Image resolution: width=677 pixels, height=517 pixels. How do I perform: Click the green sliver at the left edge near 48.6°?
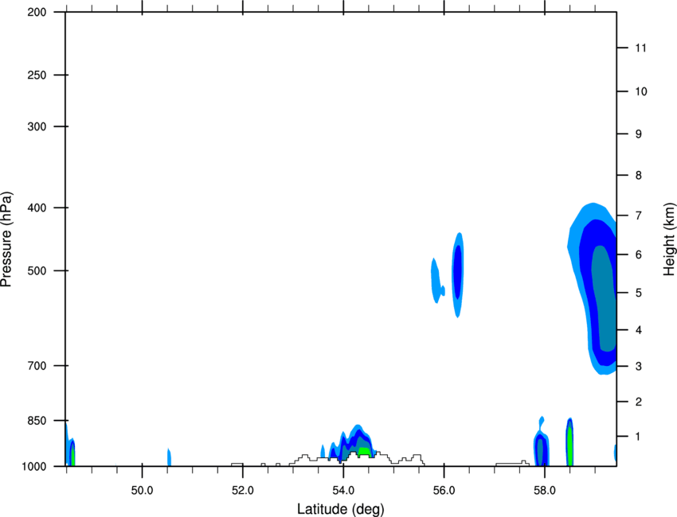[73, 457]
